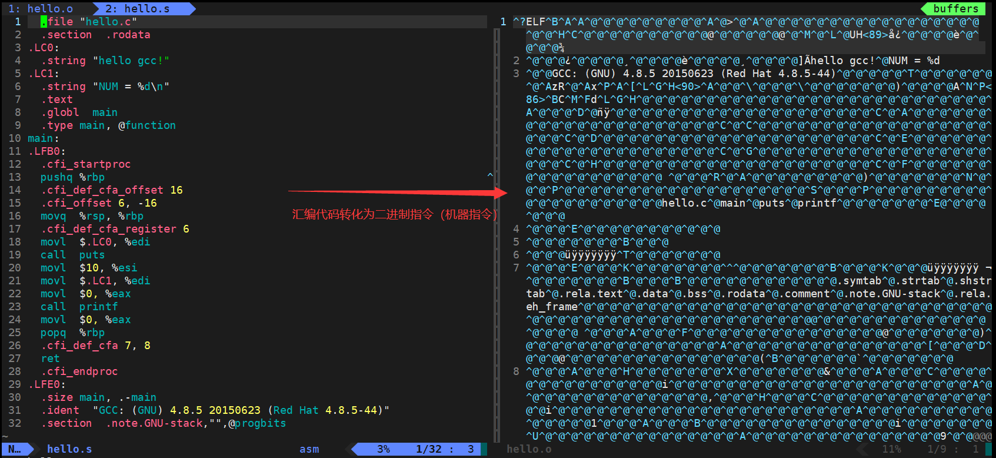Click the .cfi_offset 6, -16 line
The image size is (996, 458).
[99, 203]
